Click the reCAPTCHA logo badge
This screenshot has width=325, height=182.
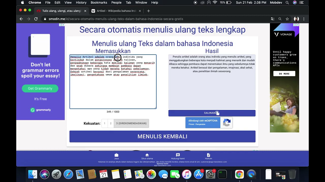pos(227,123)
